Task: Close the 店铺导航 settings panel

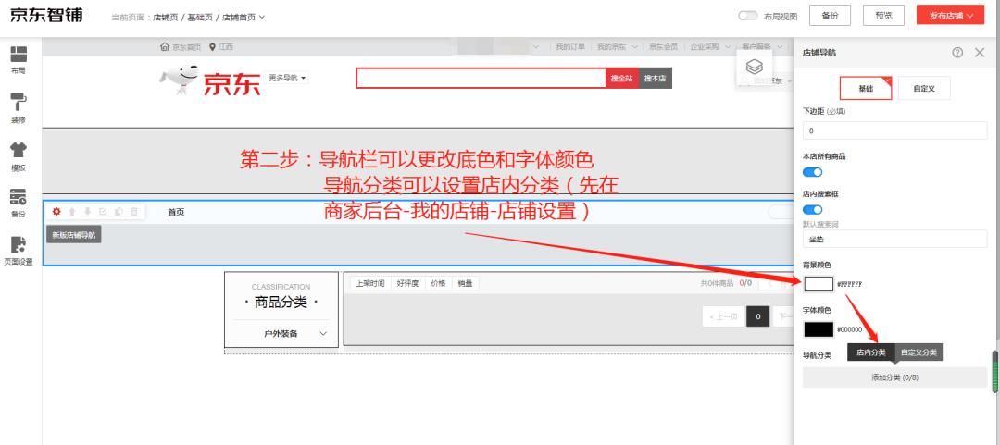Action: point(980,53)
